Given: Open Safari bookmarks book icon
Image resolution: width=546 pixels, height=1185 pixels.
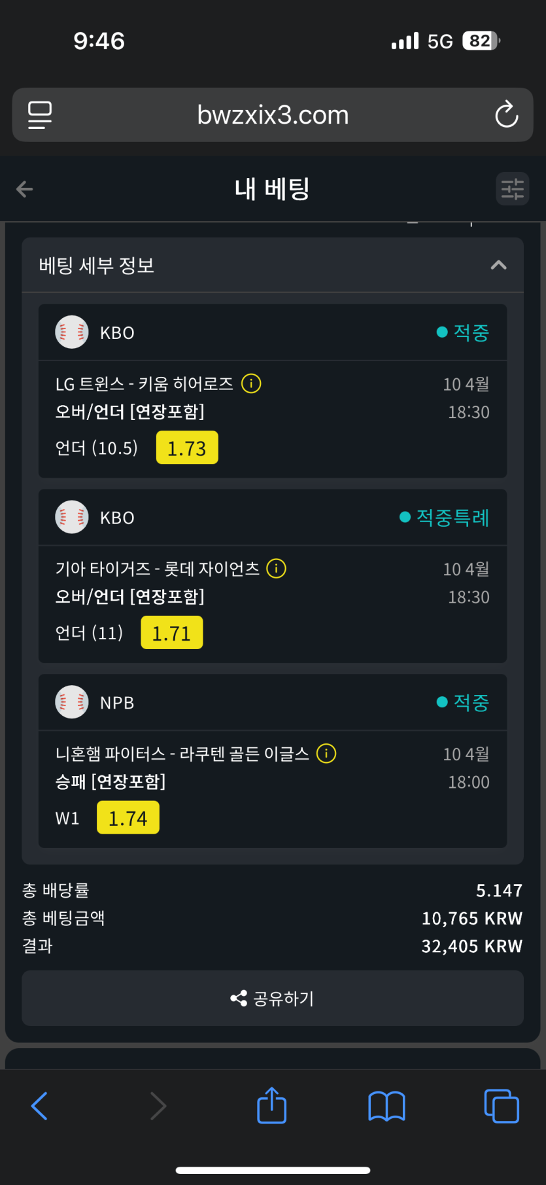Looking at the screenshot, I should click(x=386, y=1106).
